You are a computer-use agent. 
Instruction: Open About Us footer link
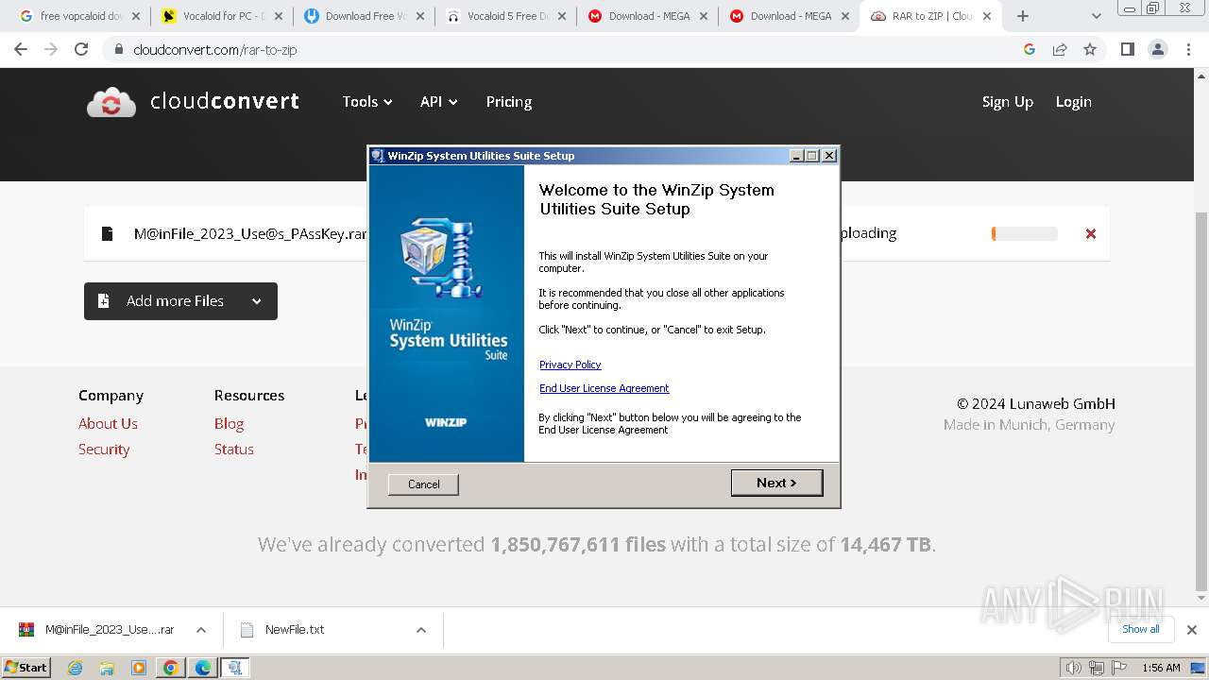pos(108,423)
